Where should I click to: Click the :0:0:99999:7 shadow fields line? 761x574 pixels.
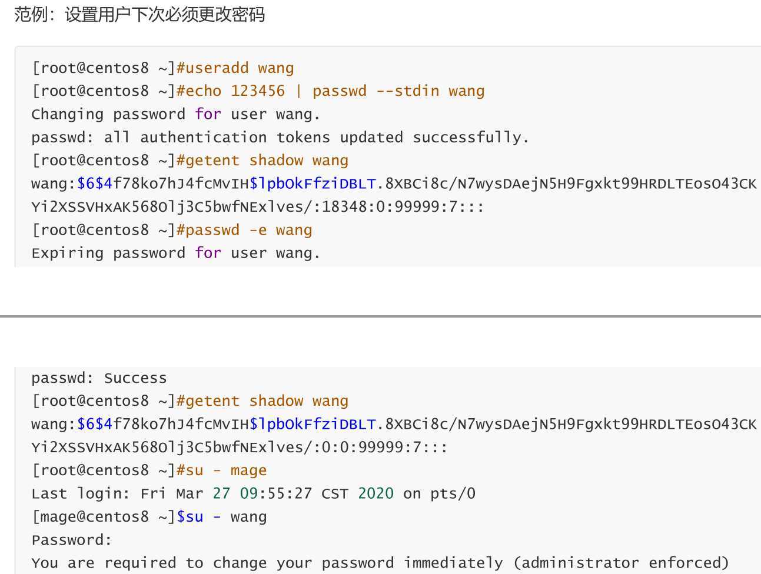[240, 448]
